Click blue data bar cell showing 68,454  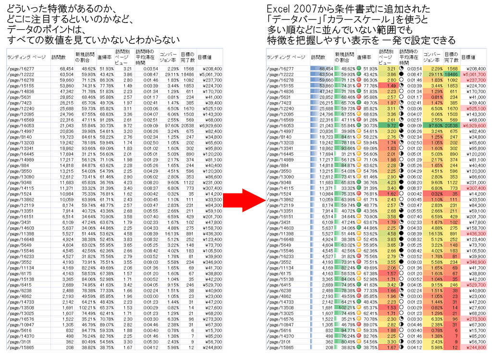point(322,69)
